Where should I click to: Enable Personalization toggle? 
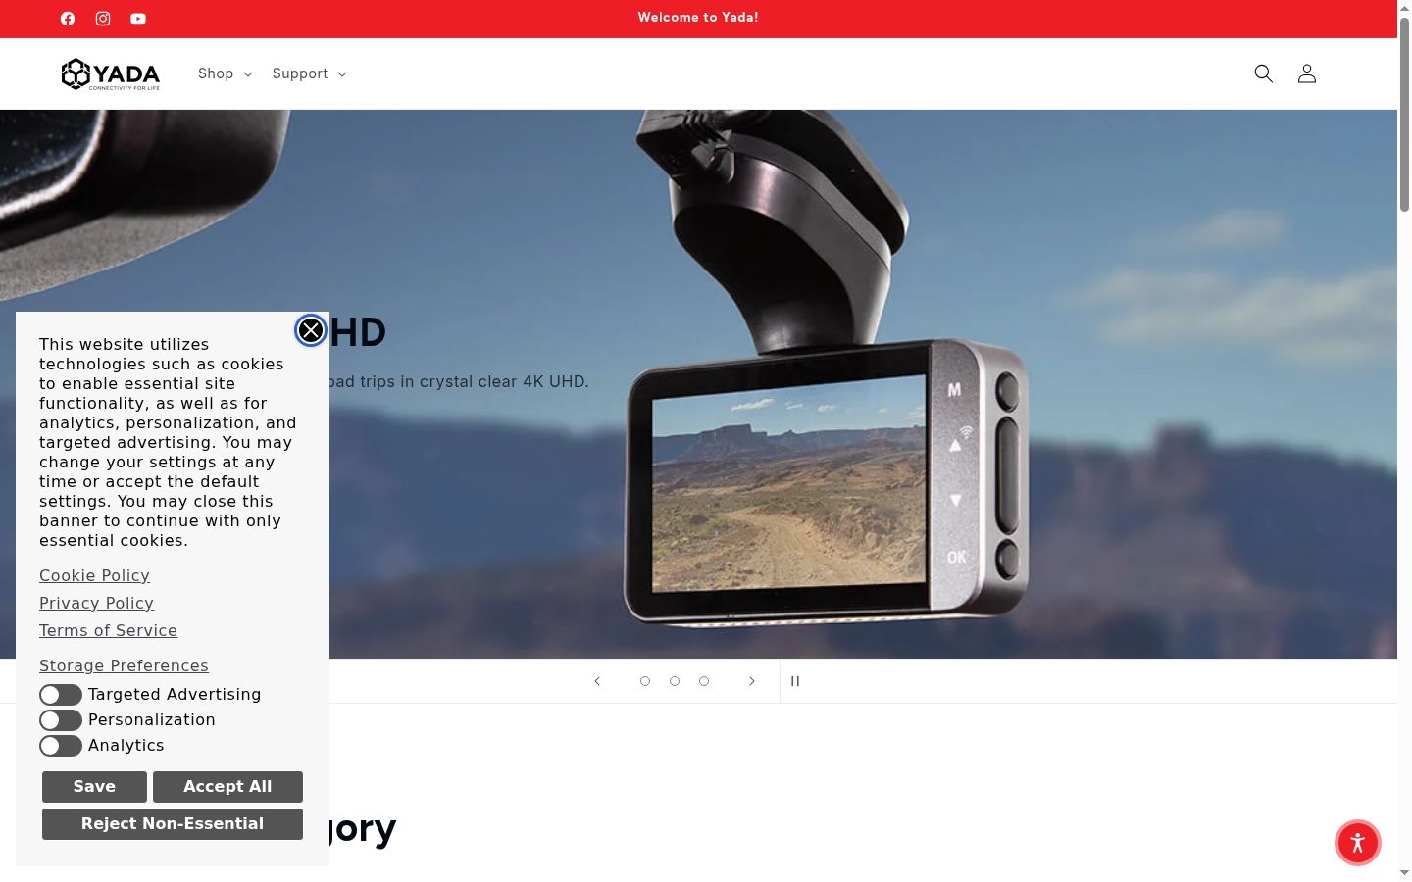pos(61,720)
